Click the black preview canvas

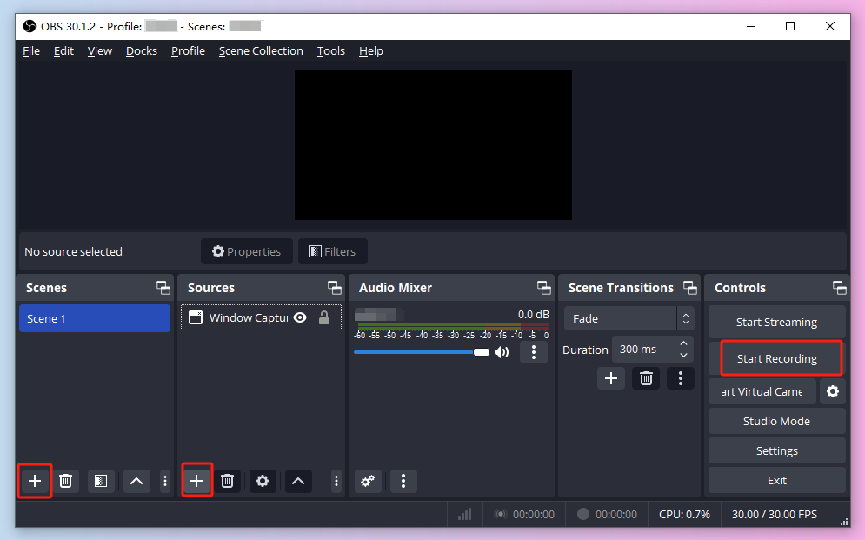433,144
